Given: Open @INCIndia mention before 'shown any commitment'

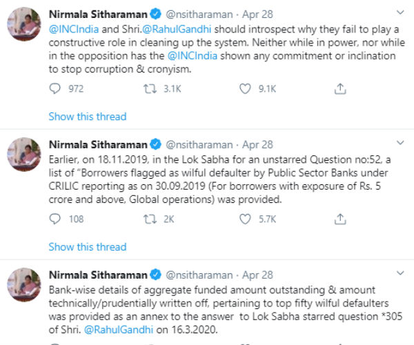Looking at the screenshot, I should [x=193, y=56].
